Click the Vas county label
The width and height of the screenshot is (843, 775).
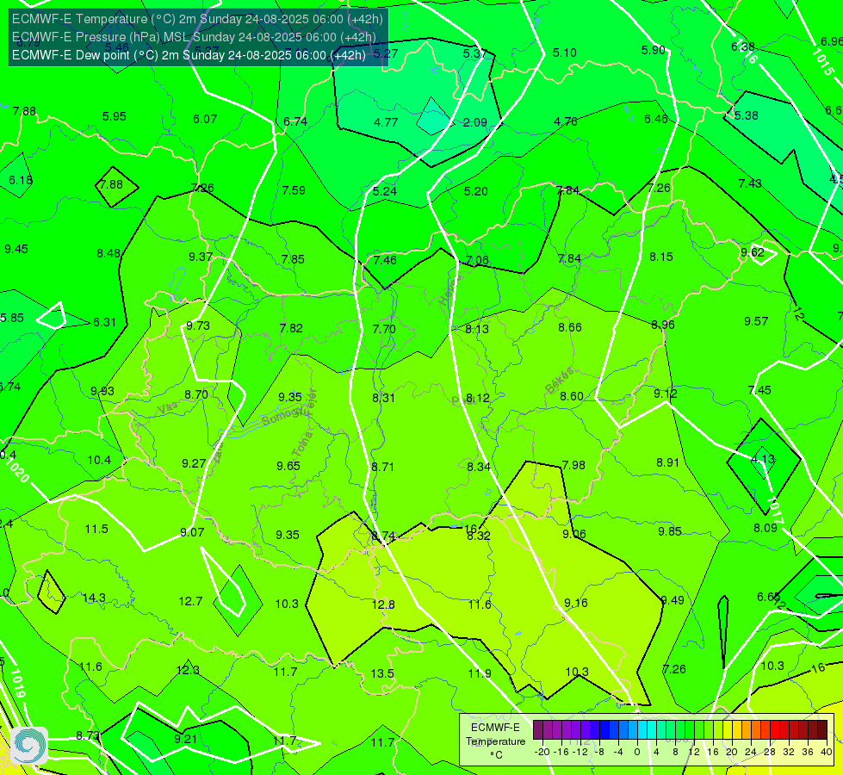tap(168, 409)
